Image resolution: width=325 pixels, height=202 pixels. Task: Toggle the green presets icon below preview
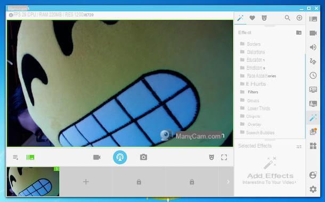(x=30, y=157)
